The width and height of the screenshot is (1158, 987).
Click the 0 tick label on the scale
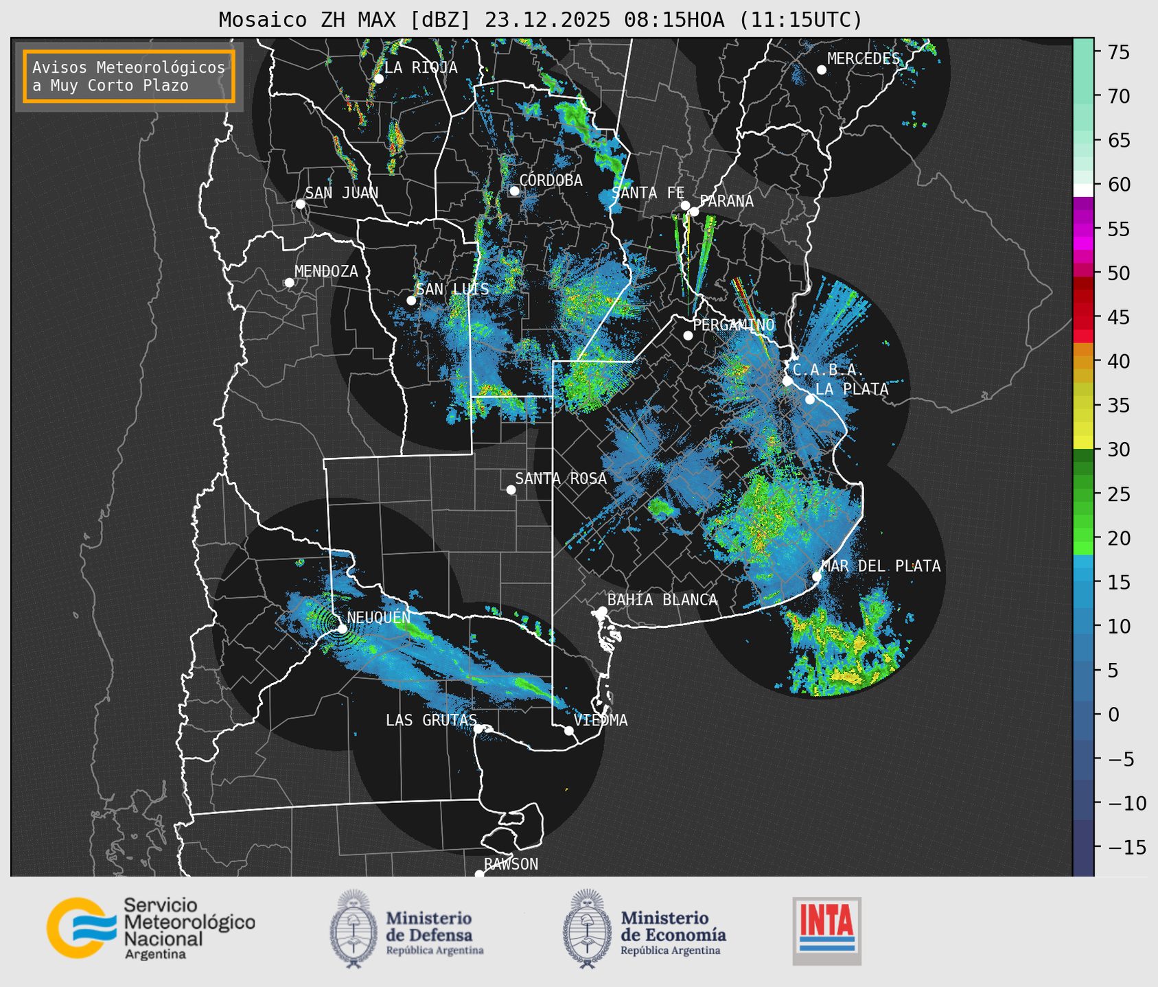[1113, 715]
